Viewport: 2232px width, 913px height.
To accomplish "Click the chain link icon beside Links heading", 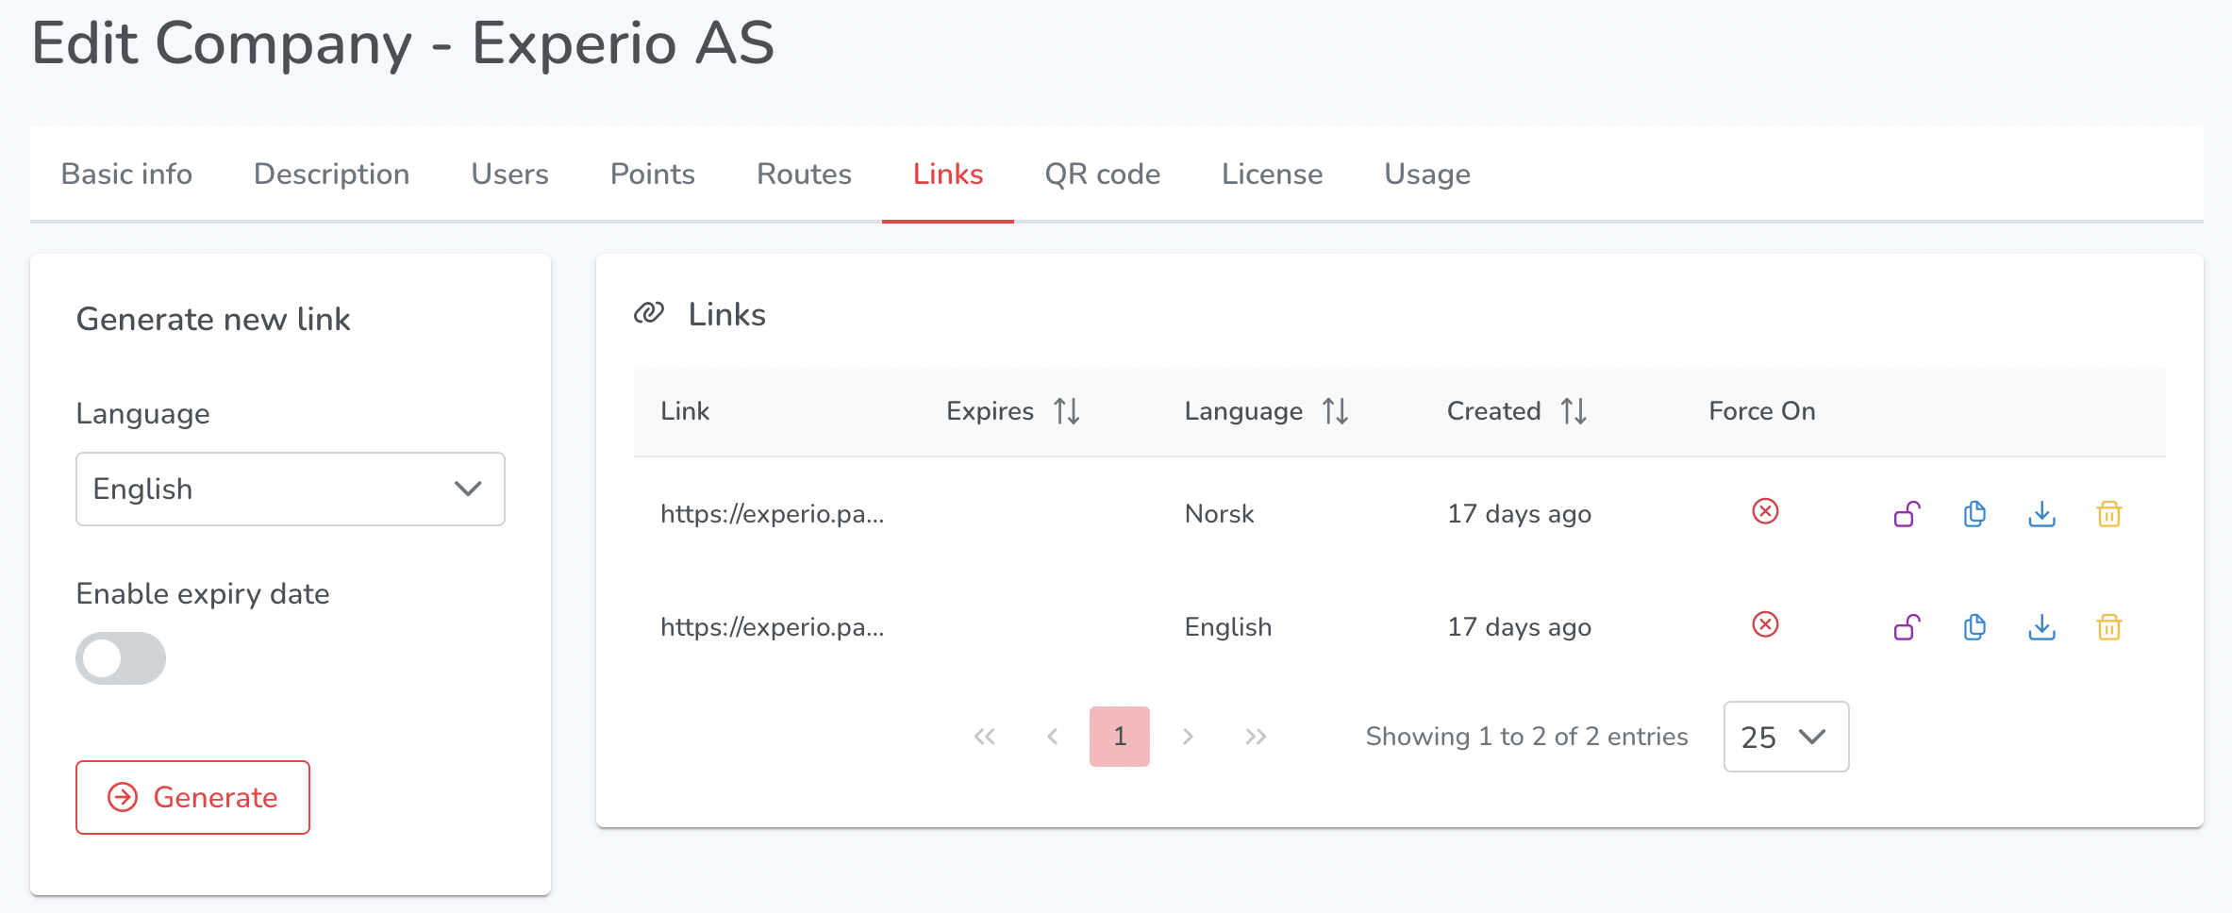I will (x=649, y=313).
